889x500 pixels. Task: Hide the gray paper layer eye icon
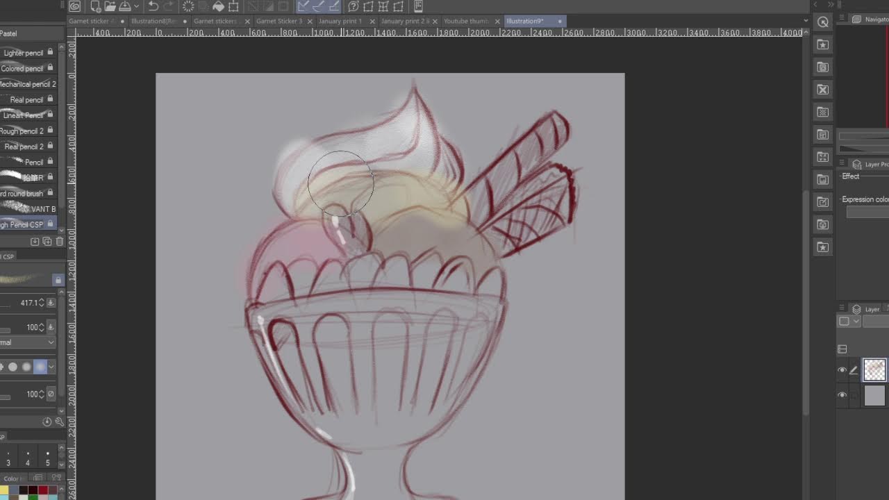[842, 395]
